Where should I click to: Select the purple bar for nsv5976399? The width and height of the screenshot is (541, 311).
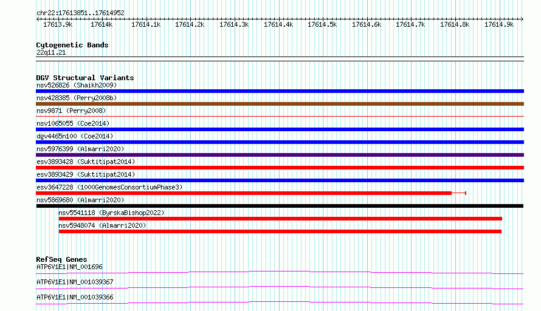(x=280, y=155)
